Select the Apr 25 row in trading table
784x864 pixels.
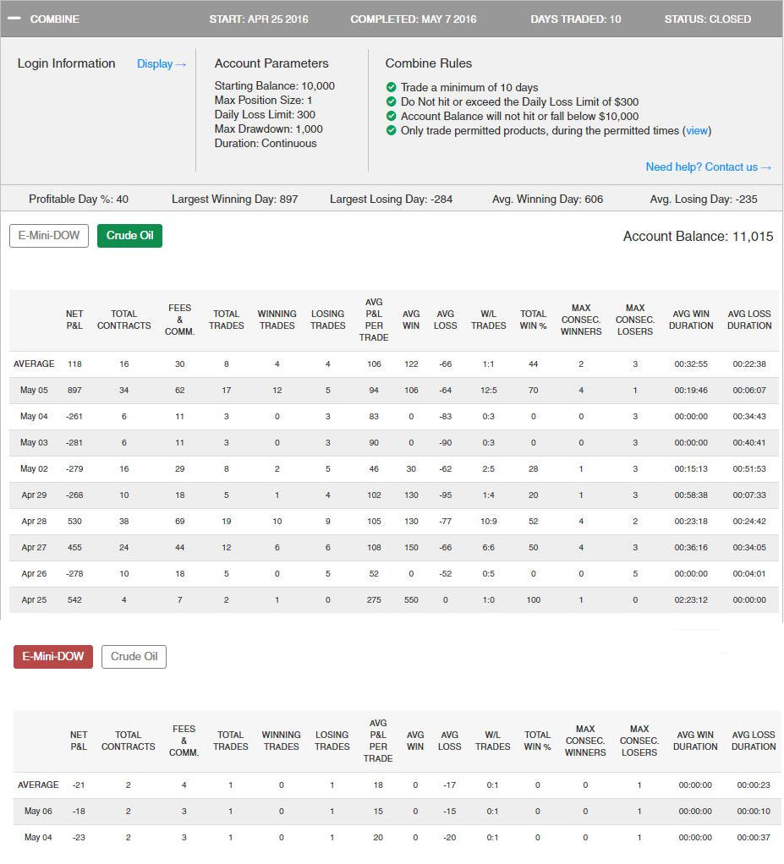coord(34,600)
